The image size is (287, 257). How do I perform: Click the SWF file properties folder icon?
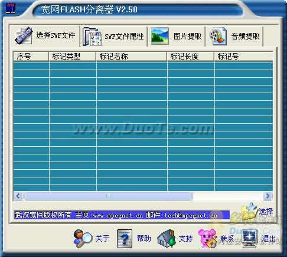pos(92,37)
